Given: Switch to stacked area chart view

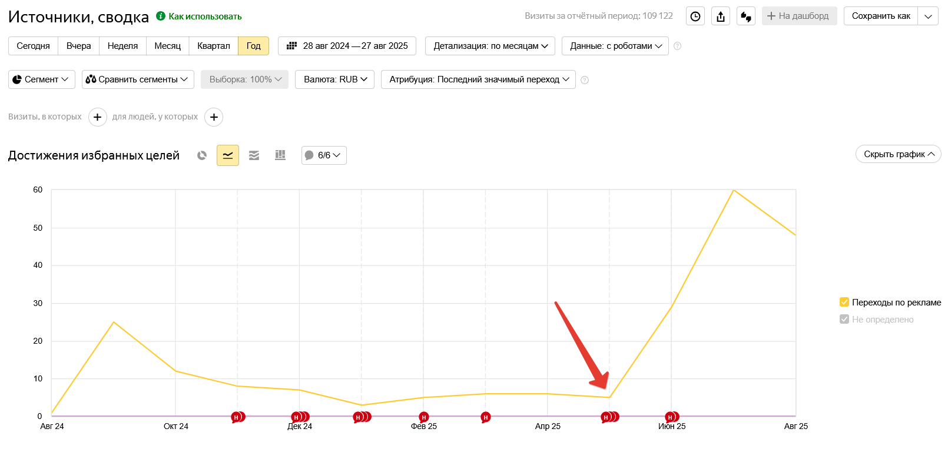Looking at the screenshot, I should point(254,155).
